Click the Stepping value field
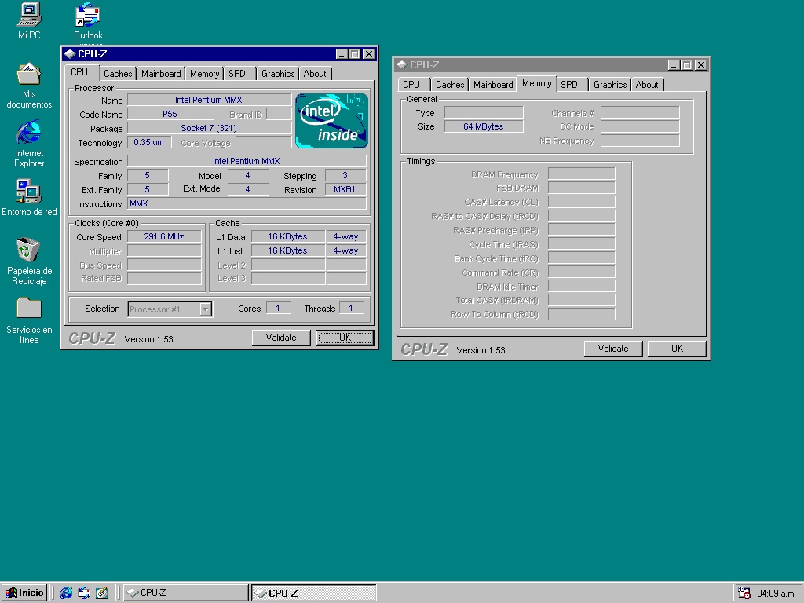 pyautogui.click(x=345, y=175)
